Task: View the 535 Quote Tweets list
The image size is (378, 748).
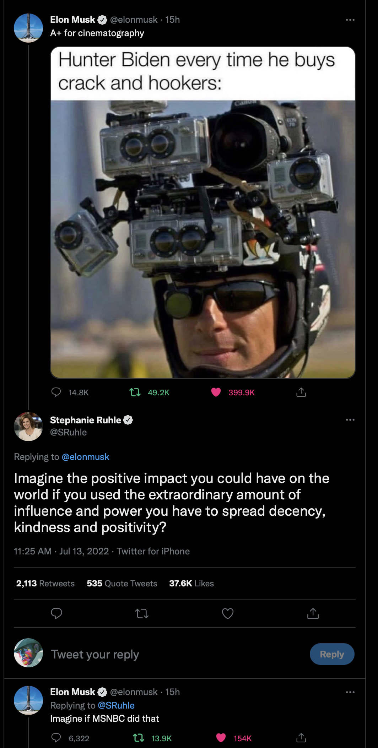Action: click(122, 584)
